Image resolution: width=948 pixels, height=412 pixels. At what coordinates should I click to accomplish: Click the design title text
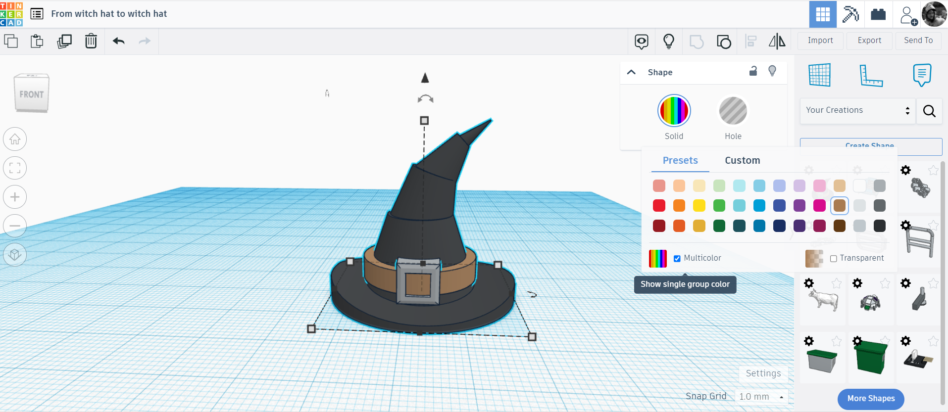click(109, 14)
